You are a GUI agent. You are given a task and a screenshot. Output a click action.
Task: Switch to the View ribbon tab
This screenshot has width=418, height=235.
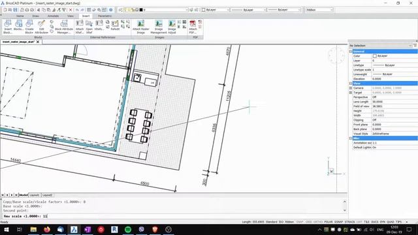(x=70, y=16)
